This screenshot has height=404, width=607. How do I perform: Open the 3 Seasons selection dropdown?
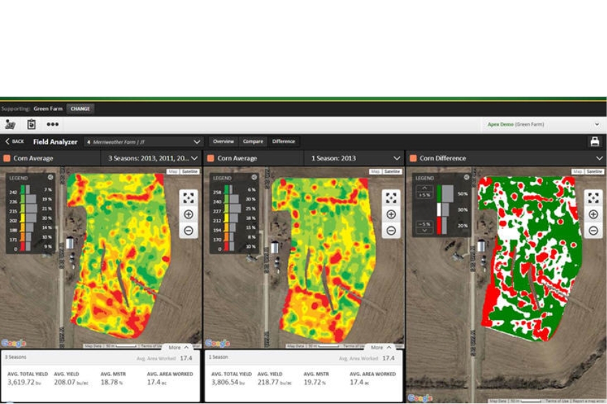tap(194, 158)
